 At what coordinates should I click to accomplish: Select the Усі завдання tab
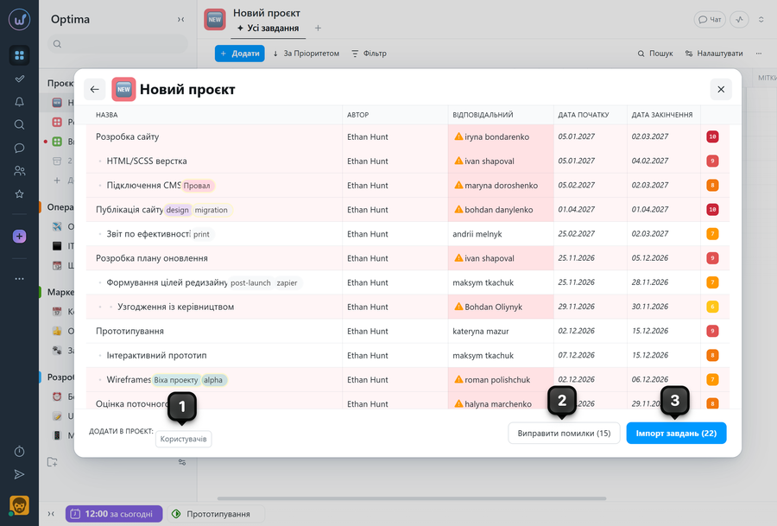click(x=268, y=29)
